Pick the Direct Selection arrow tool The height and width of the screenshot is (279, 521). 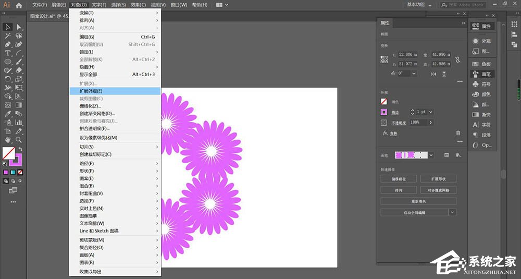coord(19,27)
